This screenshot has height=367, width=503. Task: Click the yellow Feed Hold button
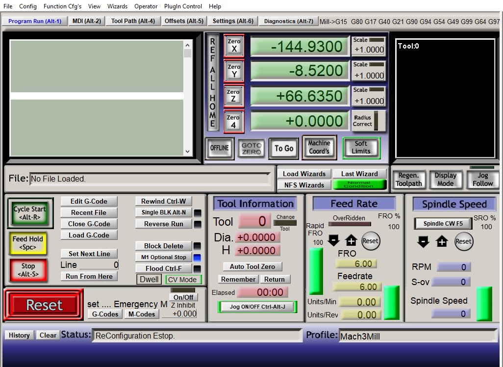coord(27,243)
